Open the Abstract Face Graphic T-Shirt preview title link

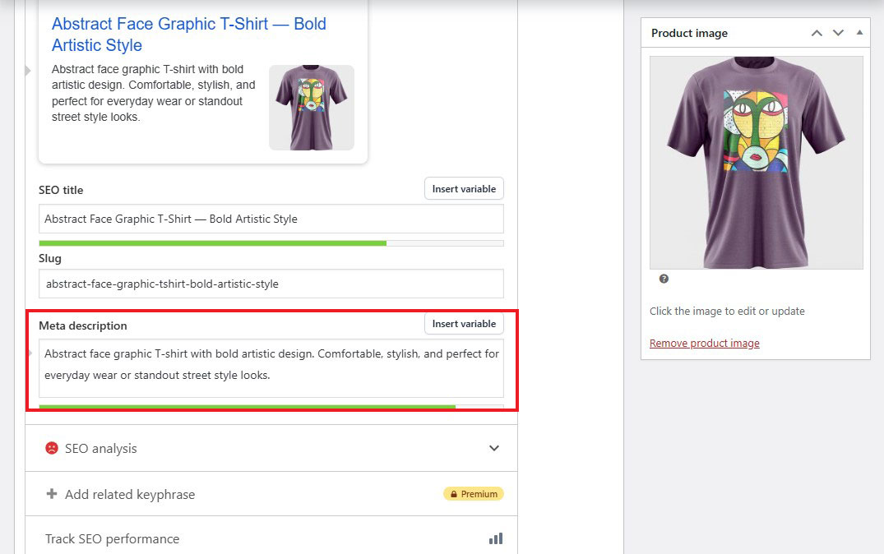[188, 35]
